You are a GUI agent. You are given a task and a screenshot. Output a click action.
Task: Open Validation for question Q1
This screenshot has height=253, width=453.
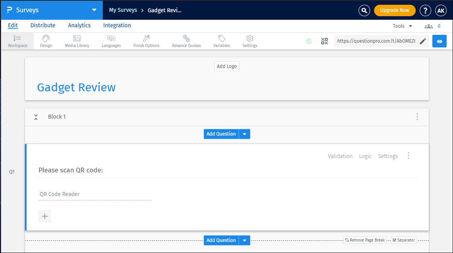click(340, 156)
